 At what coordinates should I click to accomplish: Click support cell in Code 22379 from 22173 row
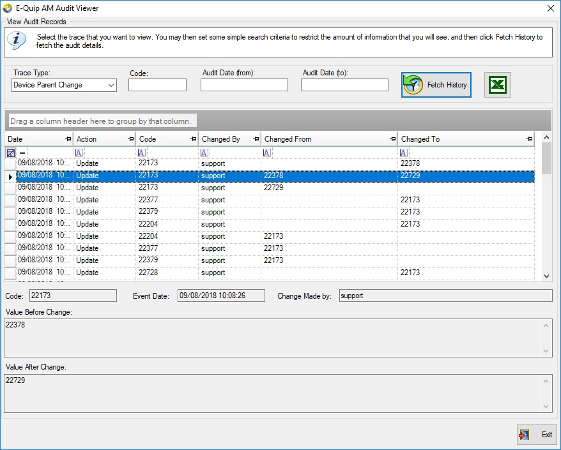[x=229, y=261]
